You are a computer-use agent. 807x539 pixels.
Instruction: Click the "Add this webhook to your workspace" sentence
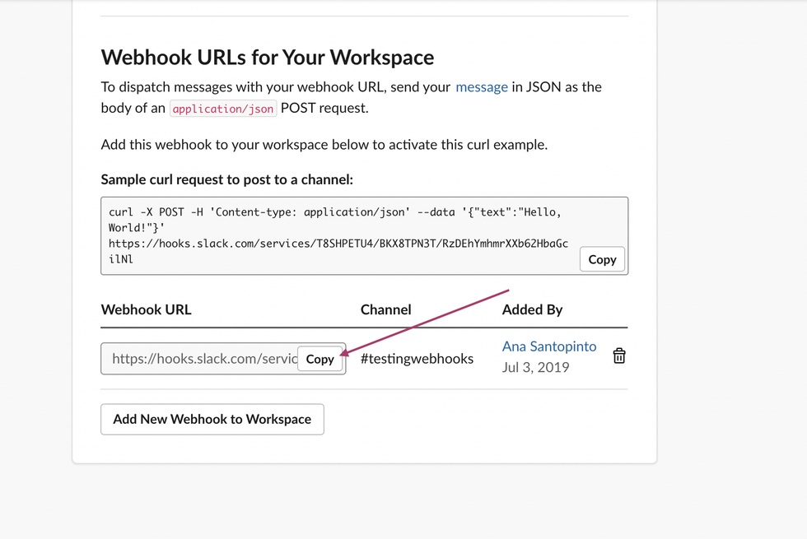pos(324,145)
